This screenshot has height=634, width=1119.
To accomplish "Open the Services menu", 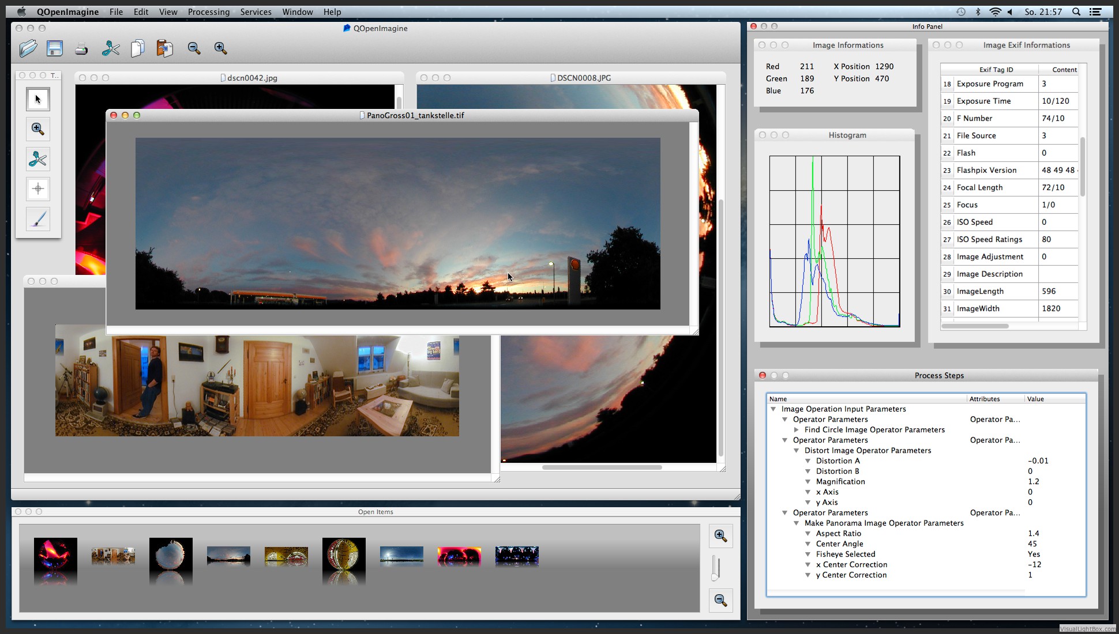I will pyautogui.click(x=256, y=12).
